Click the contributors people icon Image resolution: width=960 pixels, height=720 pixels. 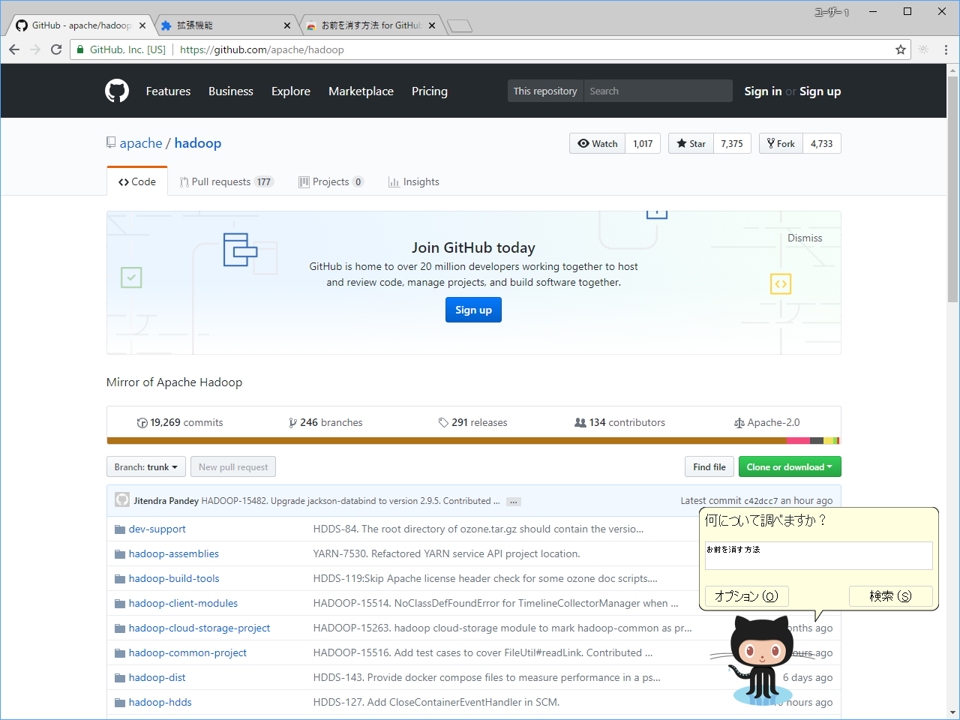(580, 423)
